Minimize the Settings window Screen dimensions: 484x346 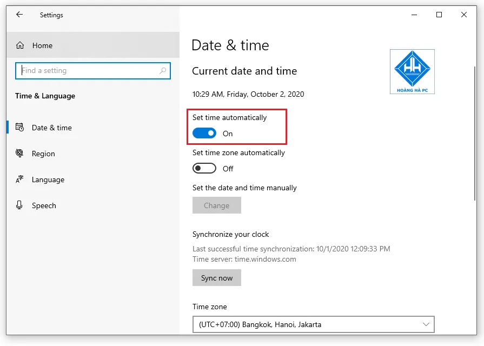[414, 15]
